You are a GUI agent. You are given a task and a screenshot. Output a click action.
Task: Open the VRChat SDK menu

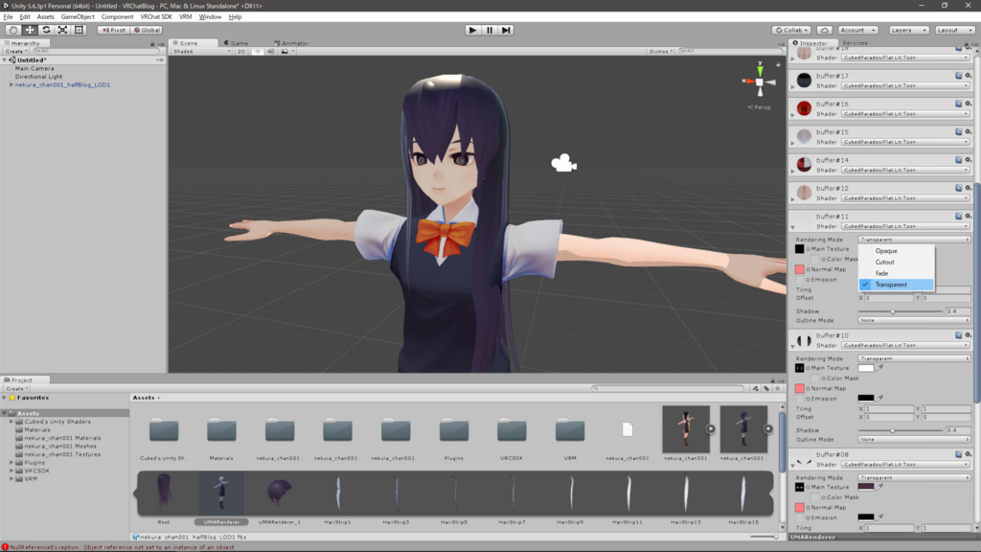[156, 17]
